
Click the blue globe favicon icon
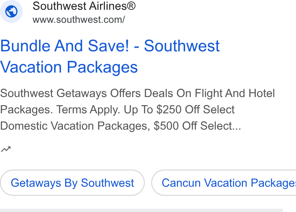click(11, 11)
